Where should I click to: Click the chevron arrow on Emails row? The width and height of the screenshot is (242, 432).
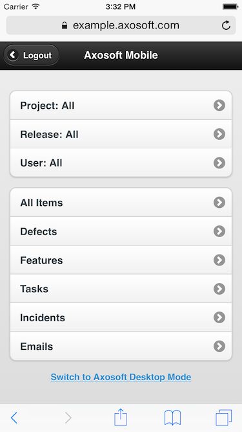[219, 347]
